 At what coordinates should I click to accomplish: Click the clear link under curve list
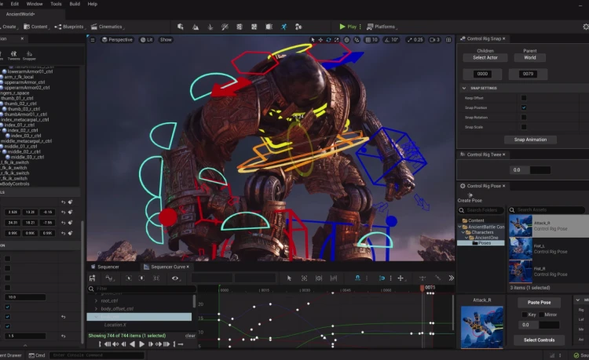pos(190,336)
